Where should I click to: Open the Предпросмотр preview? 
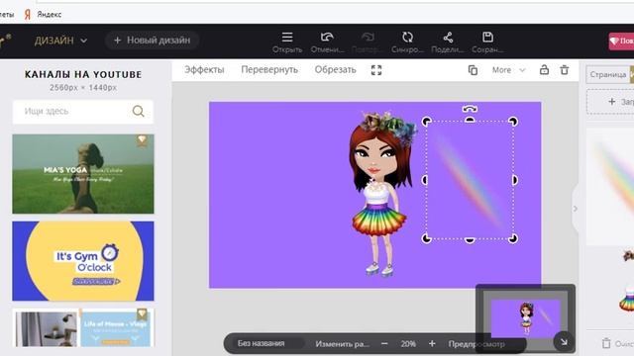point(475,344)
